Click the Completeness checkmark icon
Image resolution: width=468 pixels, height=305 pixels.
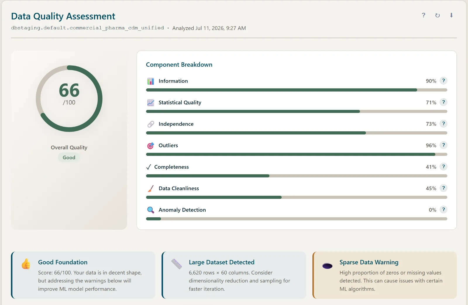point(149,167)
